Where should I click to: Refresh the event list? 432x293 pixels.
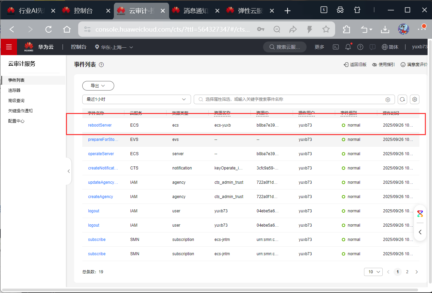(402, 99)
